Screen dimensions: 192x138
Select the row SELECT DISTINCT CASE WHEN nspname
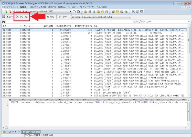pos(94,72)
